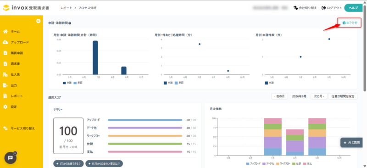Click the ワークフロー orange score bar
The image size is (367, 168).
145,136
